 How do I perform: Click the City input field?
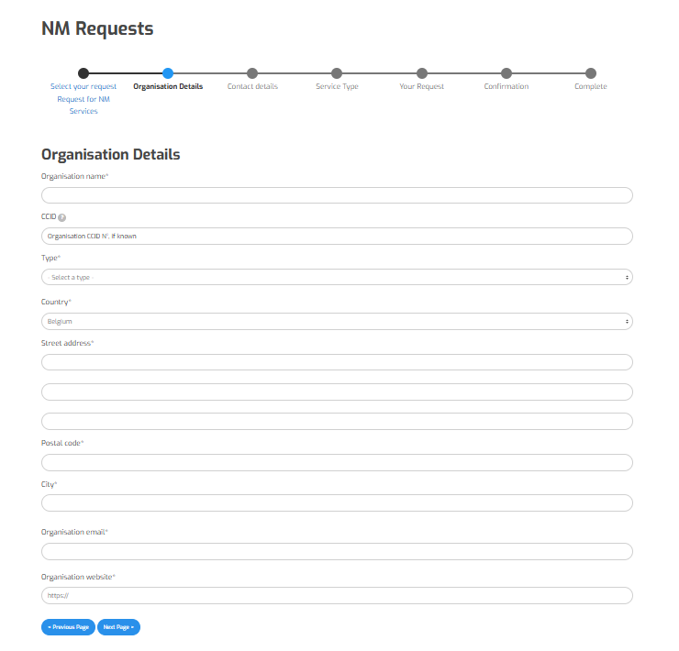[337, 503]
